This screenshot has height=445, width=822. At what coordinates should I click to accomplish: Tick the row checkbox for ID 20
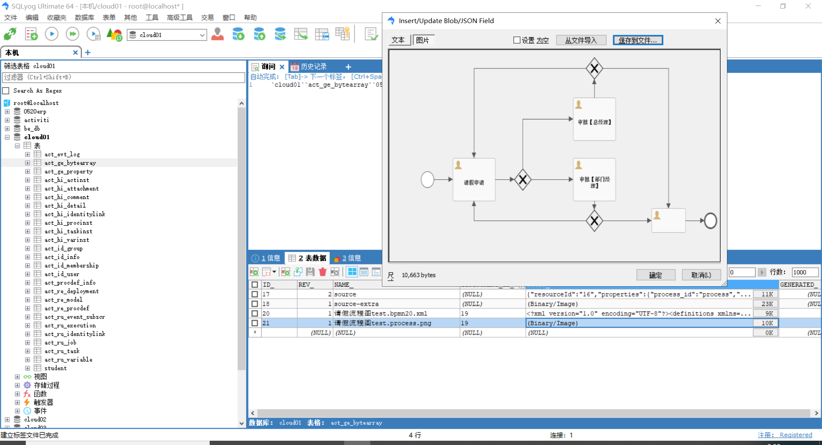click(255, 314)
